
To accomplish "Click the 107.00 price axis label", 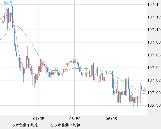I will pyautogui.click(x=154, y=93).
